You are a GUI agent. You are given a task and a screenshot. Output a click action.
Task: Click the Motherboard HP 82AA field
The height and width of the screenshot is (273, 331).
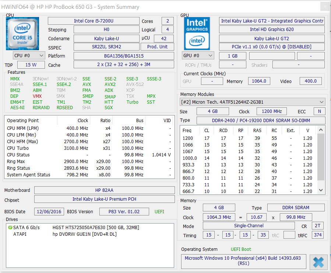[105, 190]
